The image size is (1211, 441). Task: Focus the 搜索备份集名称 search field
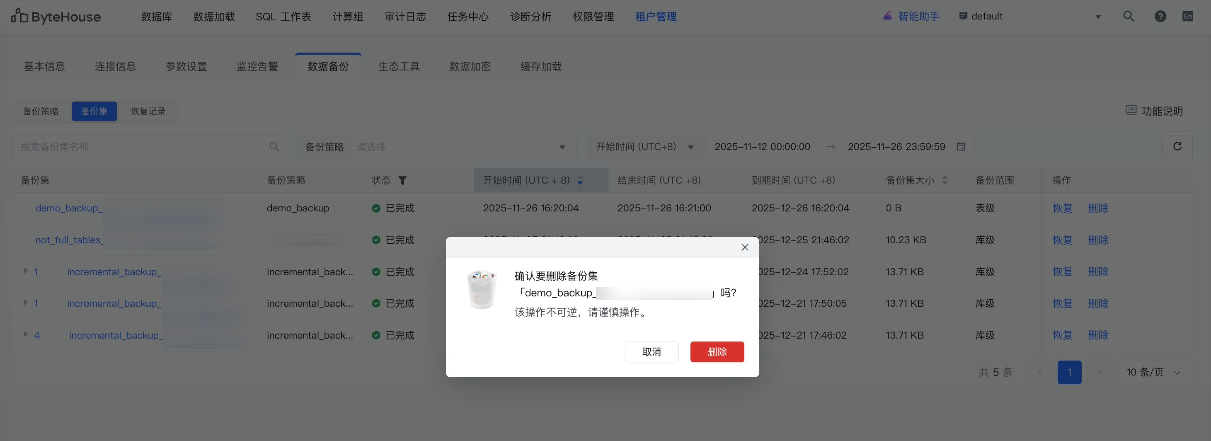[150, 147]
